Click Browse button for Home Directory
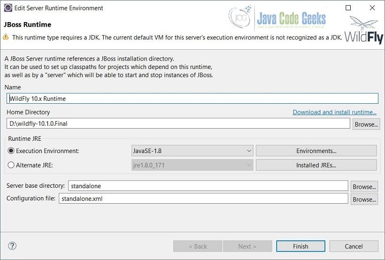Viewport: 385px width, 260px height. click(366, 124)
